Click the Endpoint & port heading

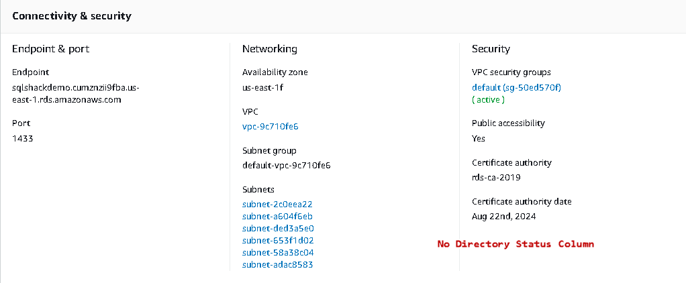tap(50, 49)
